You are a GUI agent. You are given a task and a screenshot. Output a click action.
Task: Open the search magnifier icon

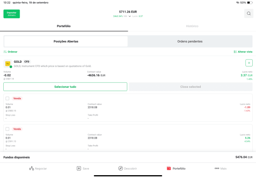click(x=249, y=14)
